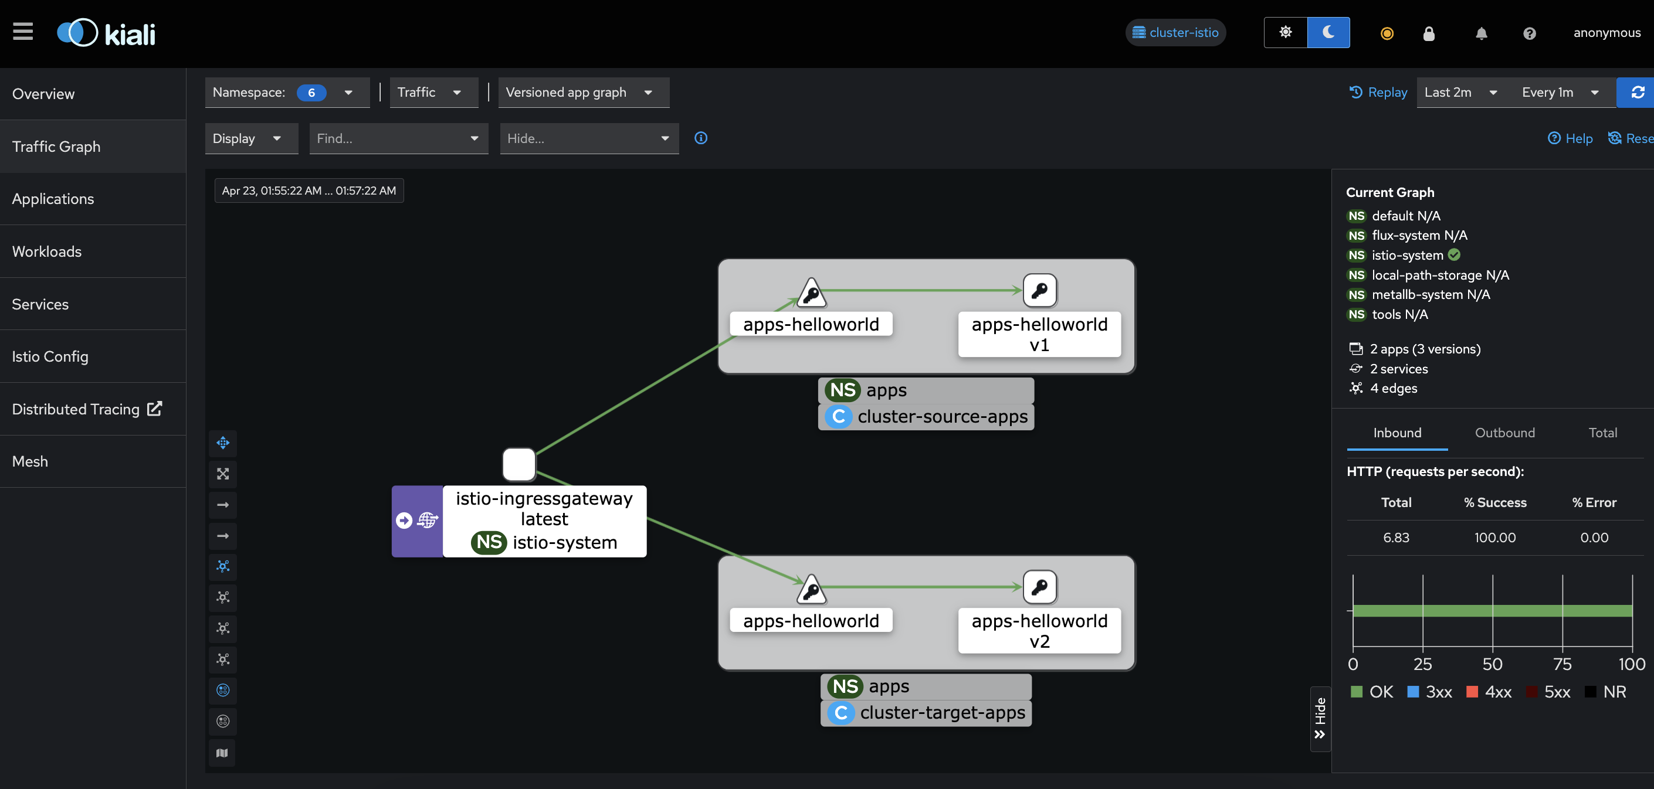This screenshot has height=789, width=1654.
Task: Open Istio Config in sidebar
Action: (x=50, y=356)
